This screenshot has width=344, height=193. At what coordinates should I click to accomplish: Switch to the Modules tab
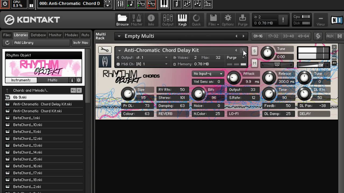pyautogui.click(x=71, y=35)
